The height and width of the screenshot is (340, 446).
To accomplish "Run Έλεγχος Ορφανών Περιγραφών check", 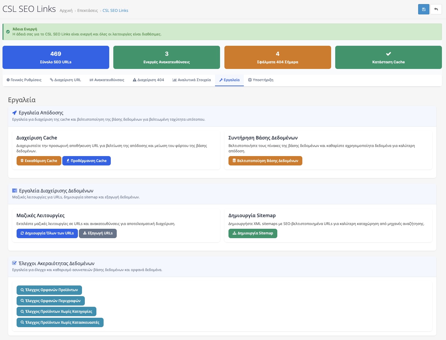I will 51,301.
